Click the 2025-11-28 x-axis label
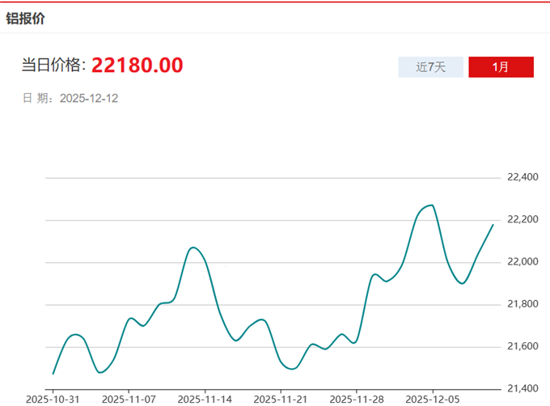 tap(357, 399)
